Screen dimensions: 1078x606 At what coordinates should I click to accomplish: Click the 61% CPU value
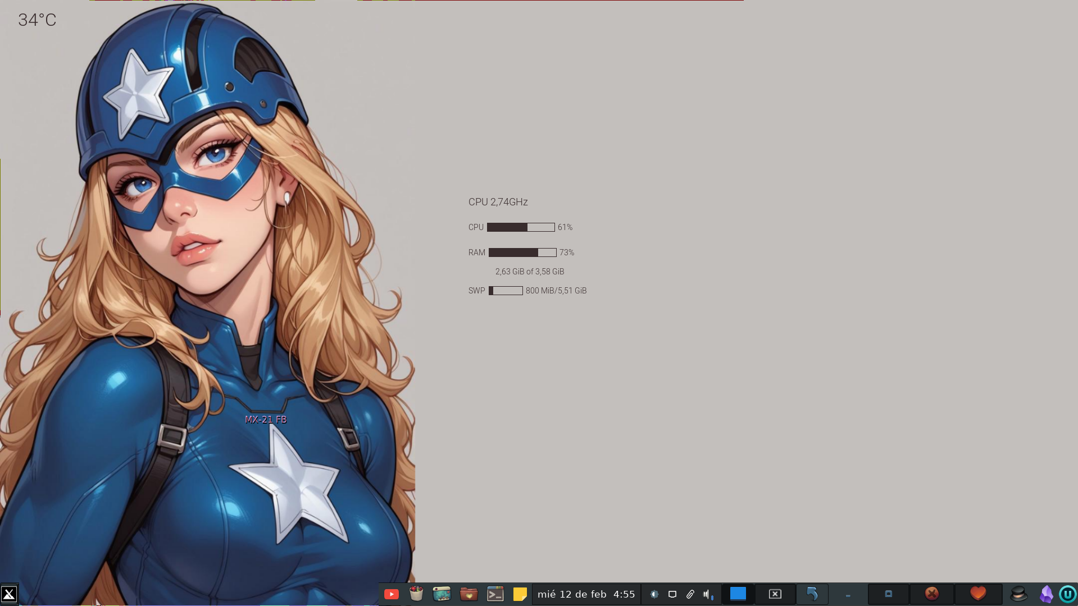(565, 227)
